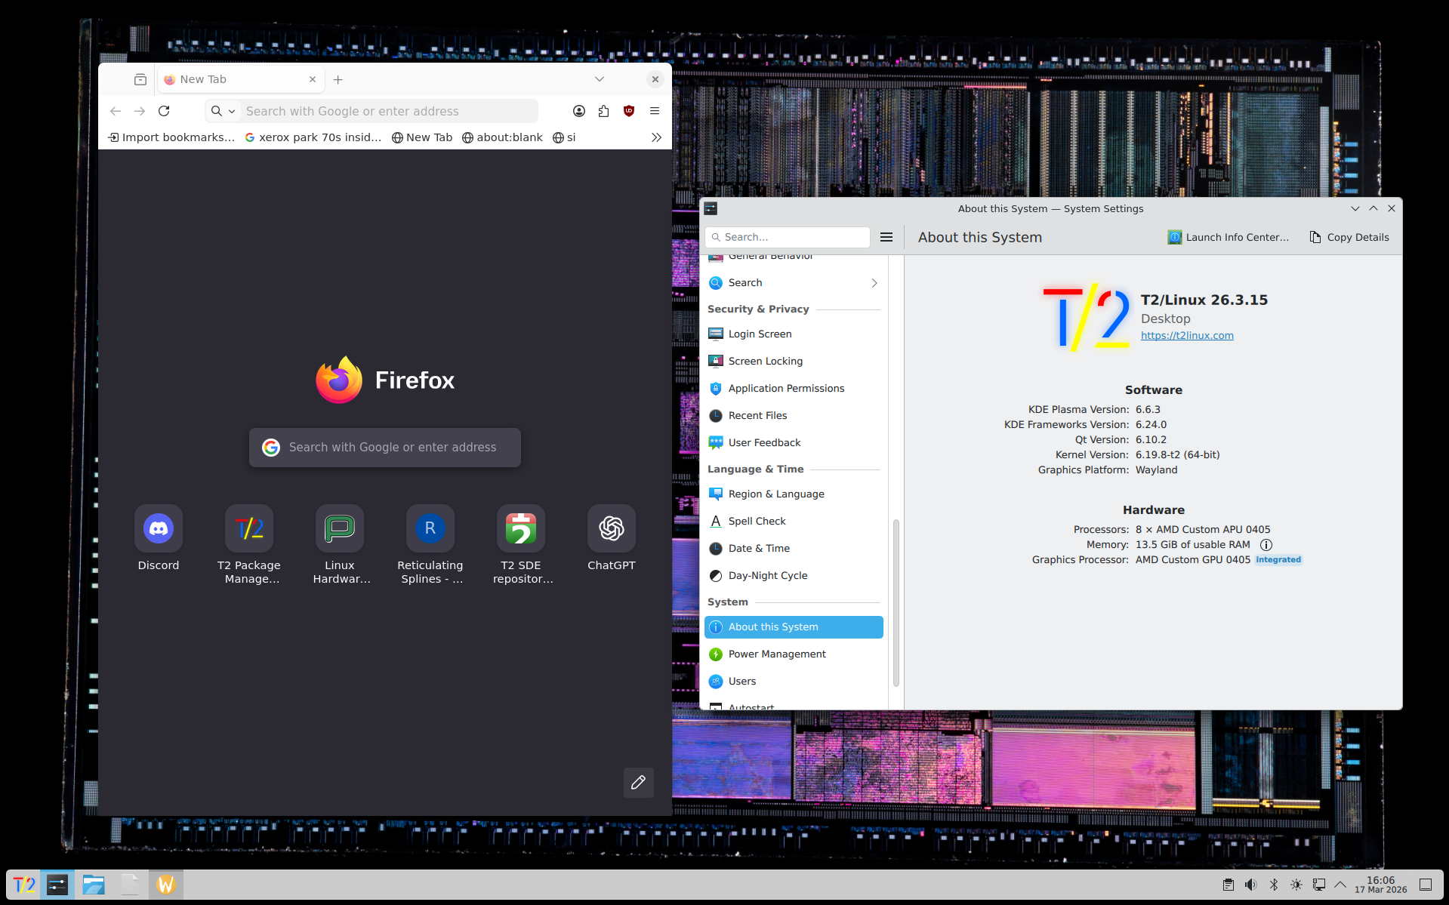The height and width of the screenshot is (905, 1449).
Task: Open the brightness tray icon
Action: [1296, 885]
